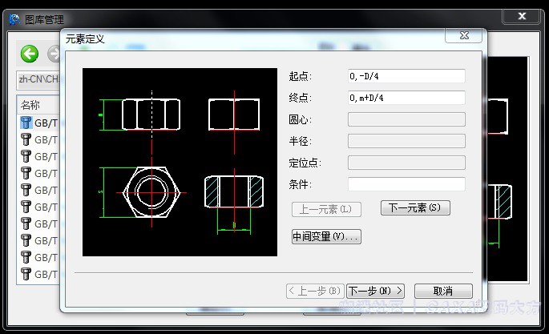Go to next step with 下一步(N)
Screen dimensions: 549x334
[375, 291]
